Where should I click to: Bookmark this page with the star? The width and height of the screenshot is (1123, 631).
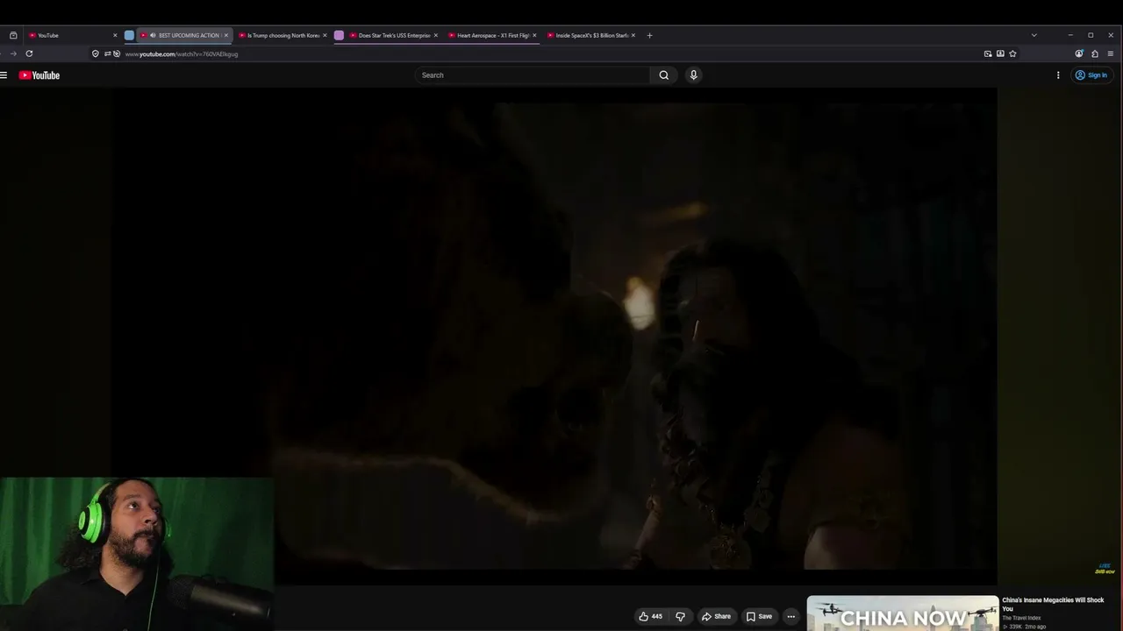(x=1012, y=53)
